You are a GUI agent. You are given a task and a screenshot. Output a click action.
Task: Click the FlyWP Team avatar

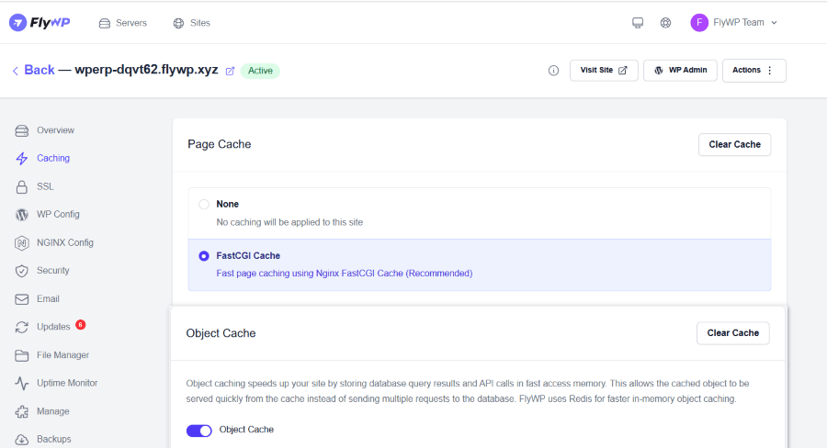[x=699, y=23]
